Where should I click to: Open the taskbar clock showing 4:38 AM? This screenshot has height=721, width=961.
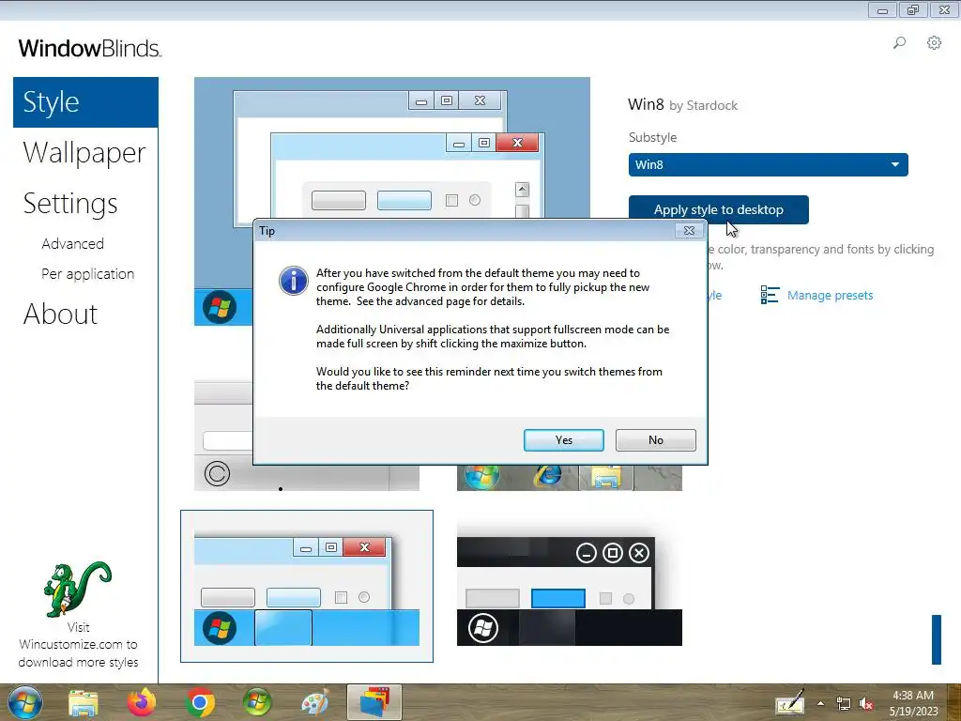click(x=913, y=702)
